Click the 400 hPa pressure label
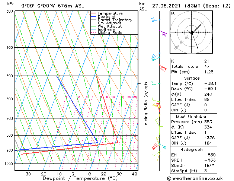Screen dimensions: 234x181 pos(10,48)
